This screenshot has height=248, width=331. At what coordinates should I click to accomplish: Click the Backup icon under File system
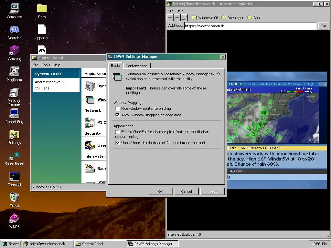click(90, 169)
